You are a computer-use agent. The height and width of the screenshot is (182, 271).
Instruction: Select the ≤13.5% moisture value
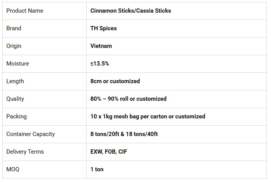(100, 64)
